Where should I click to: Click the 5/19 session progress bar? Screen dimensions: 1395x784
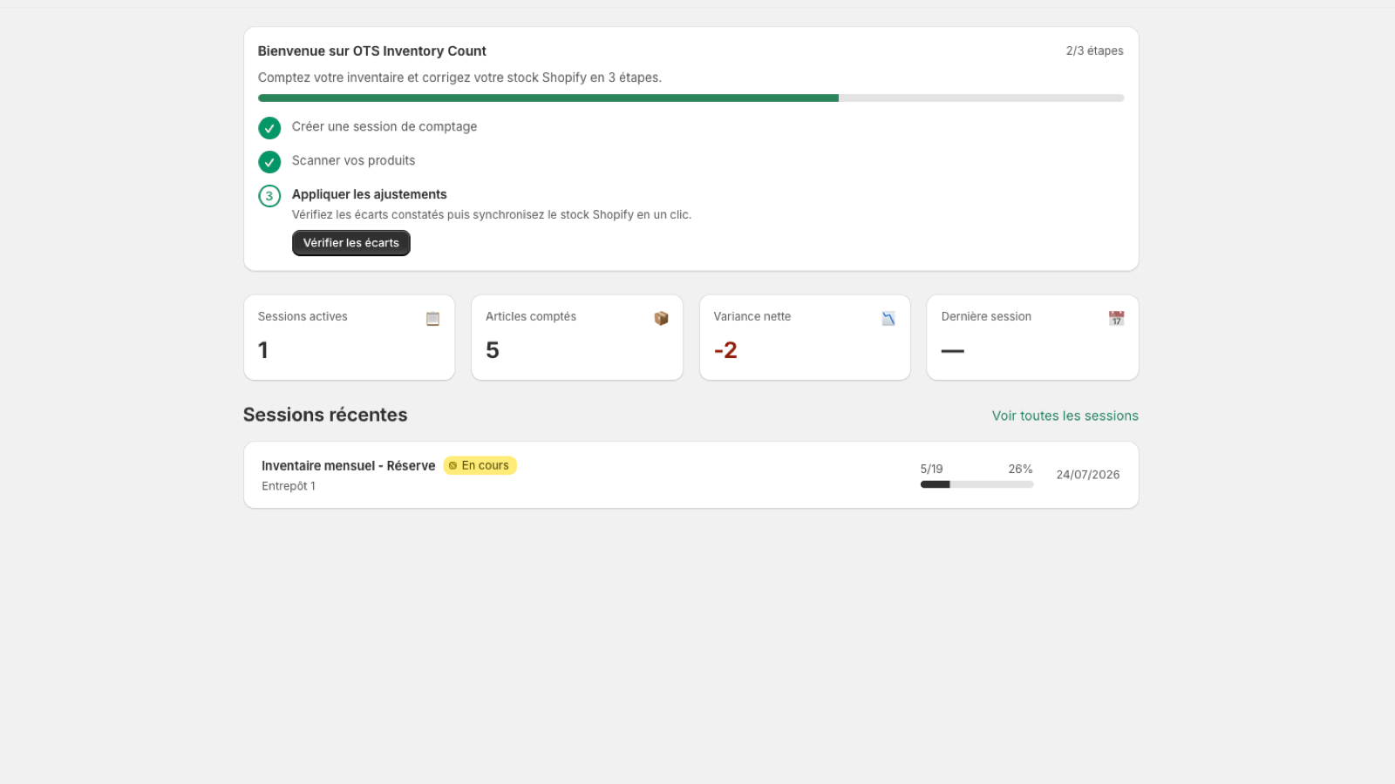point(976,484)
